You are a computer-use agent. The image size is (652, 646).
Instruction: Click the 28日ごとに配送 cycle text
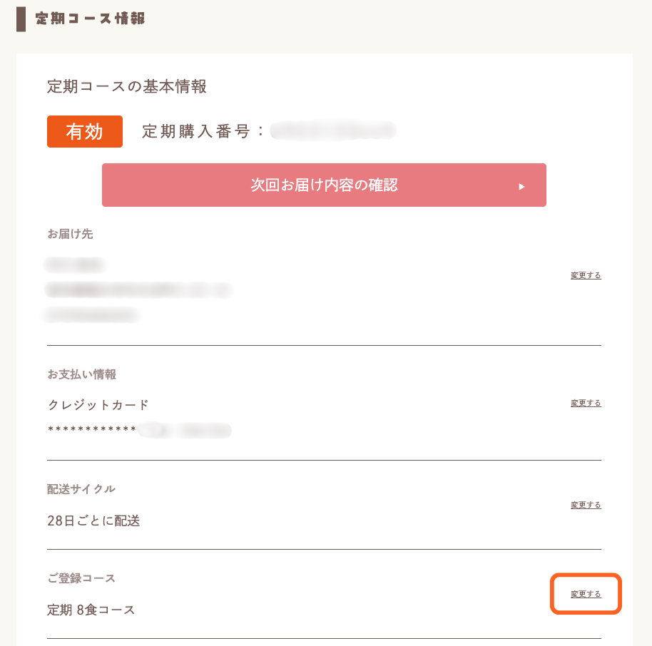pyautogui.click(x=94, y=521)
